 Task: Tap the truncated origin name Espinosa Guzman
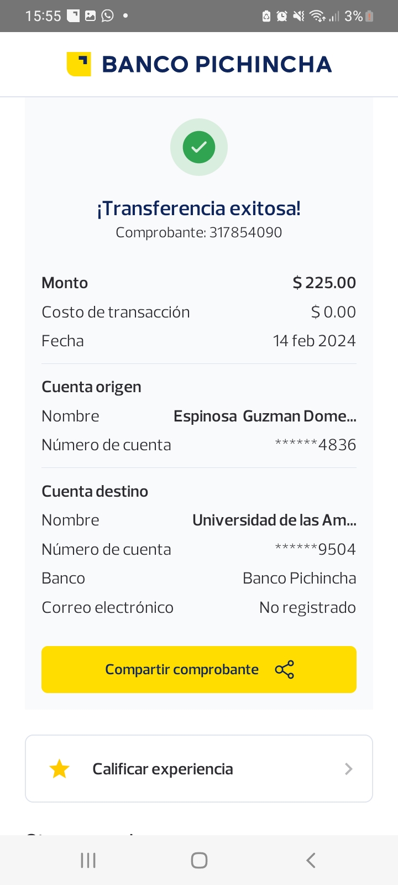(265, 416)
